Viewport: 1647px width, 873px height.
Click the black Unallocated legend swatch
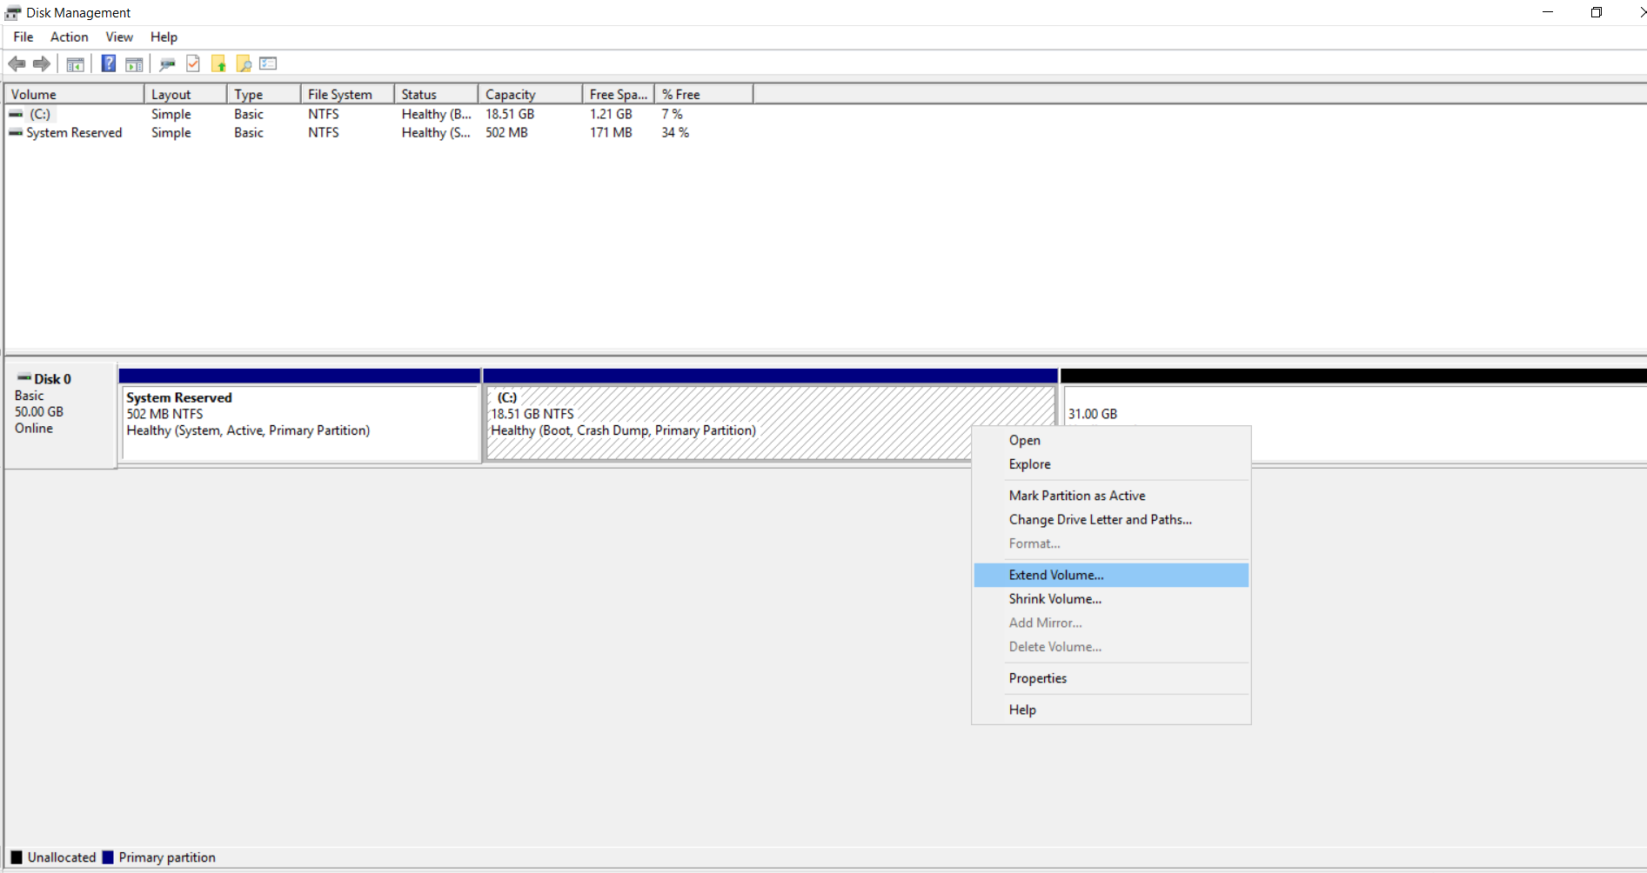click(17, 857)
